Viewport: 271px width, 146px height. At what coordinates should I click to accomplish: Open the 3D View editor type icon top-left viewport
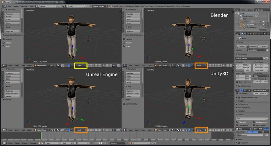(x=5, y=65)
